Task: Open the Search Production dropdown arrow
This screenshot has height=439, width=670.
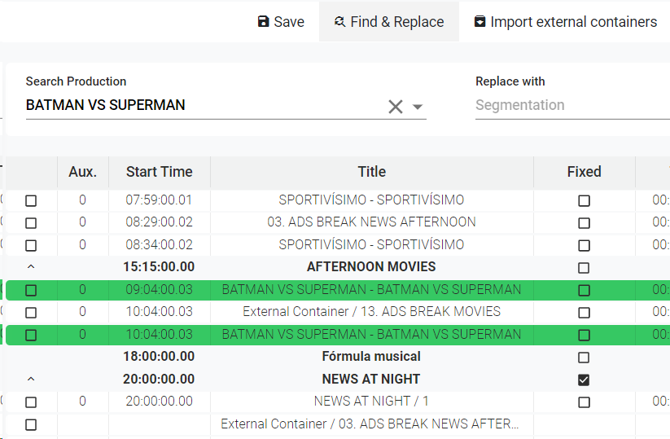Action: 418,107
